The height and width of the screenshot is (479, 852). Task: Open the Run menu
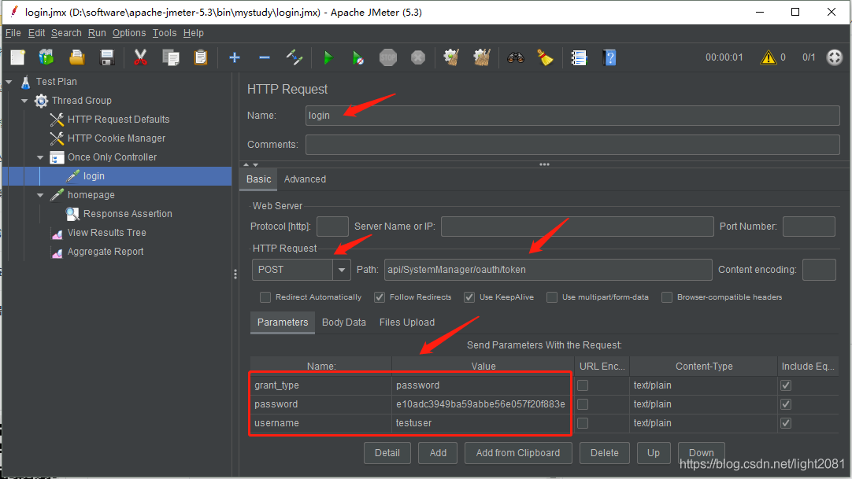coord(97,32)
